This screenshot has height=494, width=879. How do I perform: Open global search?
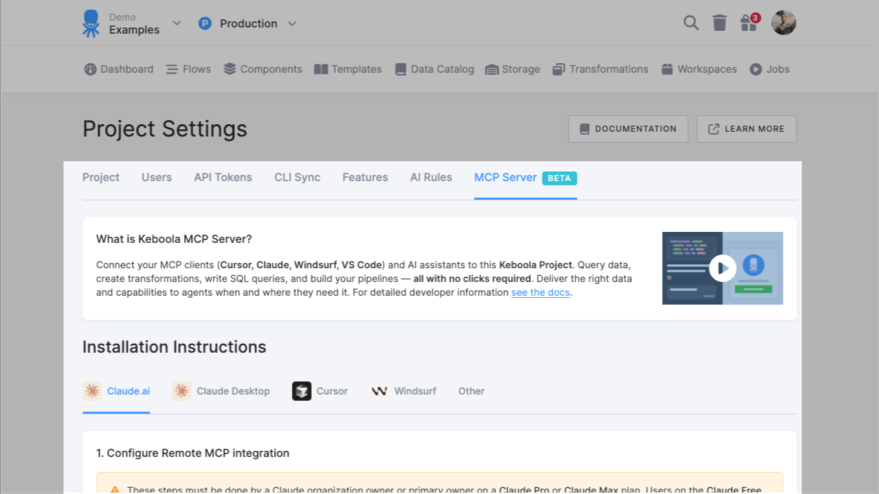coord(691,23)
